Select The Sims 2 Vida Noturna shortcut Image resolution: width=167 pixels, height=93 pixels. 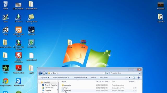point(19,45)
